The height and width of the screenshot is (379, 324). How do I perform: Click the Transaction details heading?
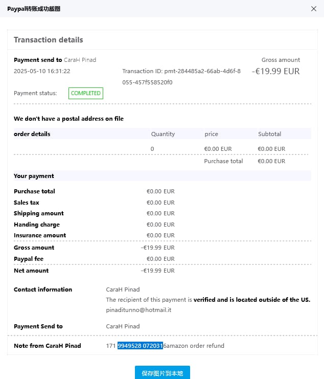tap(48, 40)
